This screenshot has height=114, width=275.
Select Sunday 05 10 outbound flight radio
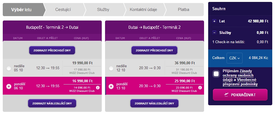(9, 68)
